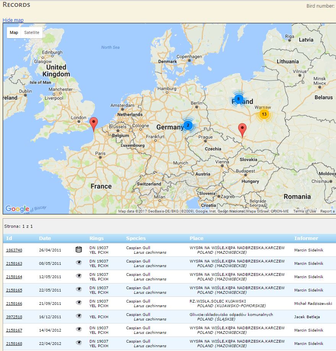Sort by the Date column header
Screen dimensions: 336x351
(x=45, y=238)
